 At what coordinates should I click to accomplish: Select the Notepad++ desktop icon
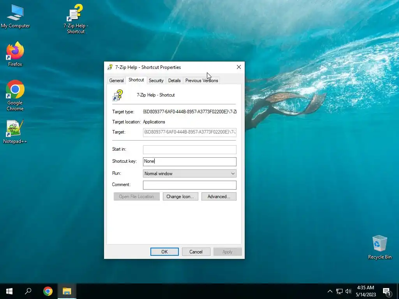pyautogui.click(x=15, y=132)
